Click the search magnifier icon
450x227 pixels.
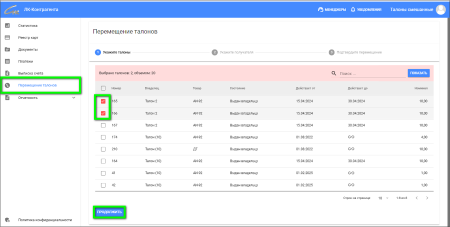click(334, 73)
